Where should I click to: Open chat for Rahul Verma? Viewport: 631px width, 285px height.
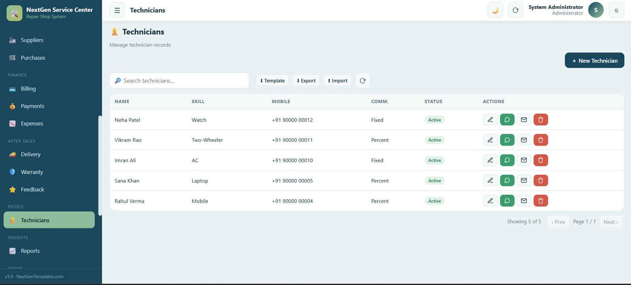point(507,201)
